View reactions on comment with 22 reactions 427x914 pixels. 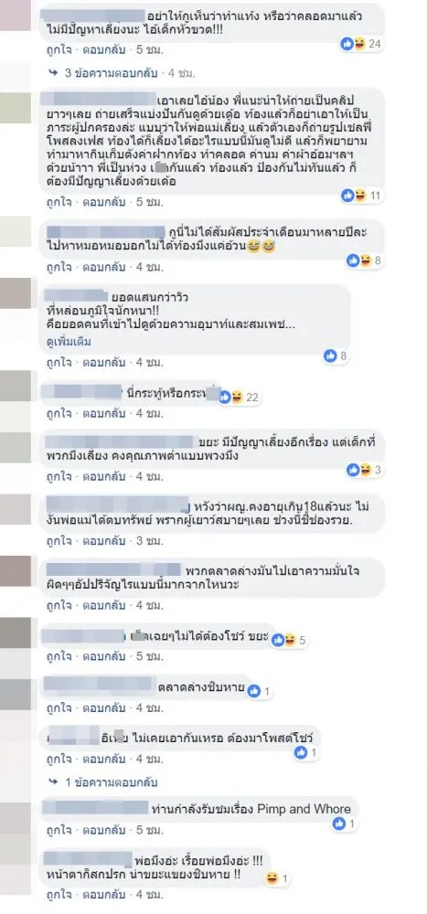click(240, 398)
